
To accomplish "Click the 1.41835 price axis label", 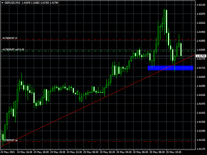I will [201, 50].
